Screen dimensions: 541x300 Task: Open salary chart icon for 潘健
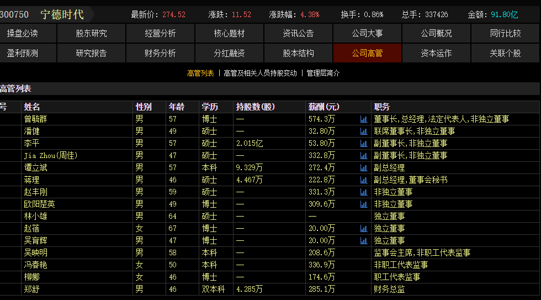[364, 131]
